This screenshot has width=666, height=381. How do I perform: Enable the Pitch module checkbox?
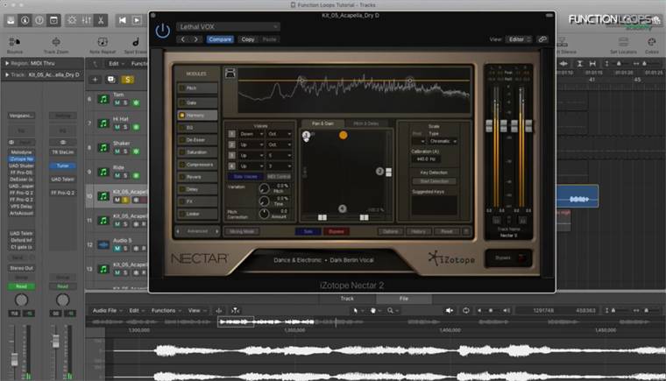181,89
